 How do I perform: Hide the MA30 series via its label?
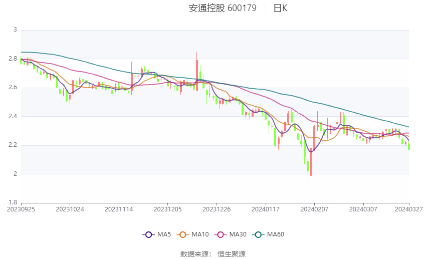(x=238, y=234)
